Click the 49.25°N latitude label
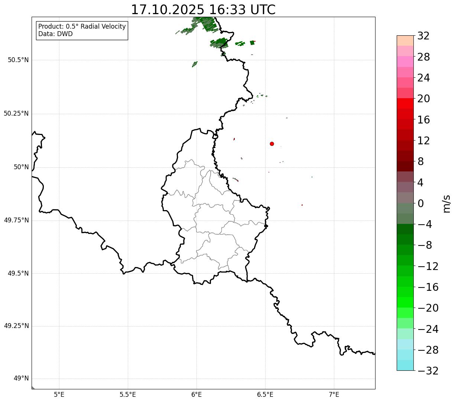The width and height of the screenshot is (455, 402). point(16,326)
